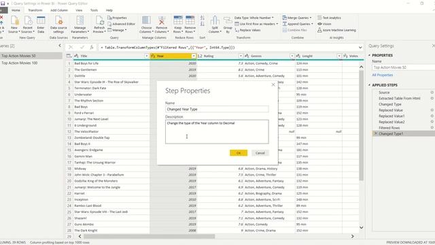Click the Keep Rows icon

178,24
